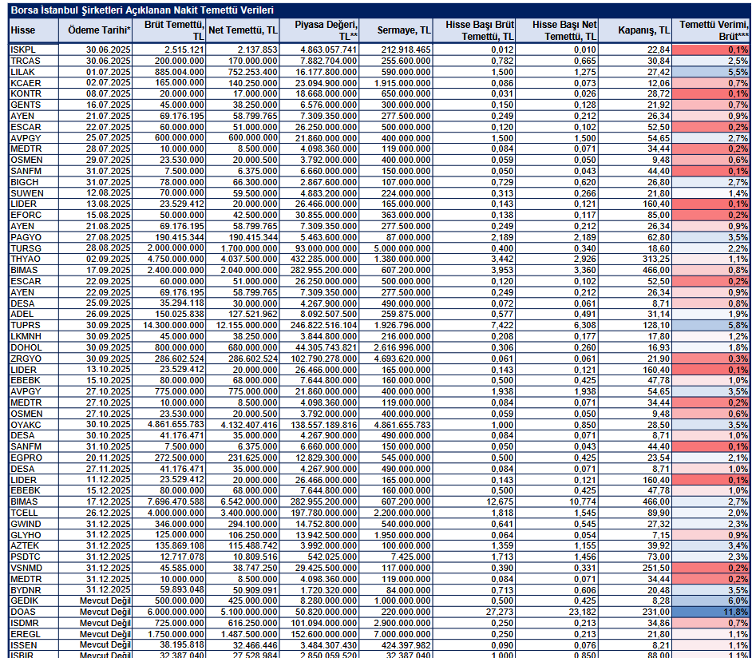Click GEDIK's Mevcut Değil date cell
Viewport: 752px width, 658px height.
click(96, 601)
